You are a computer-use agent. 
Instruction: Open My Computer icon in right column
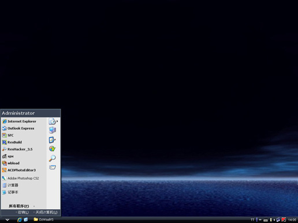pyautogui.click(x=53, y=130)
